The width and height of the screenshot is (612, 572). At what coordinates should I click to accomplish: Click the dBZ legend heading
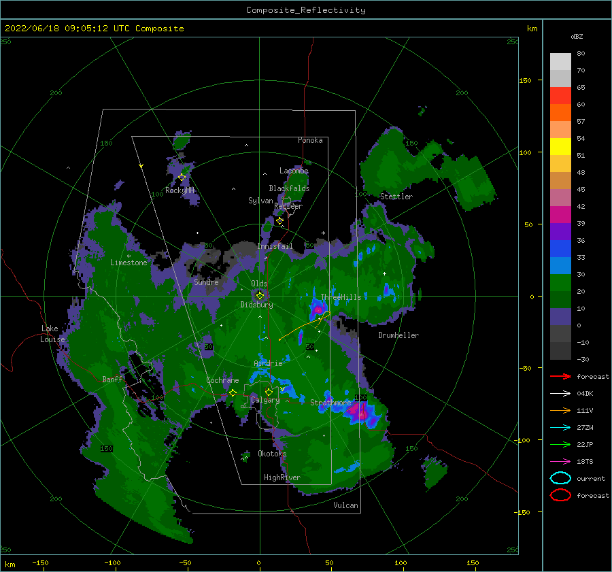[x=577, y=37]
